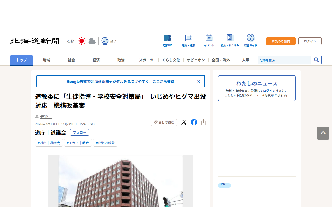Click the magnifier search button
Screen dimensions: 332x207
[x=316, y=60]
